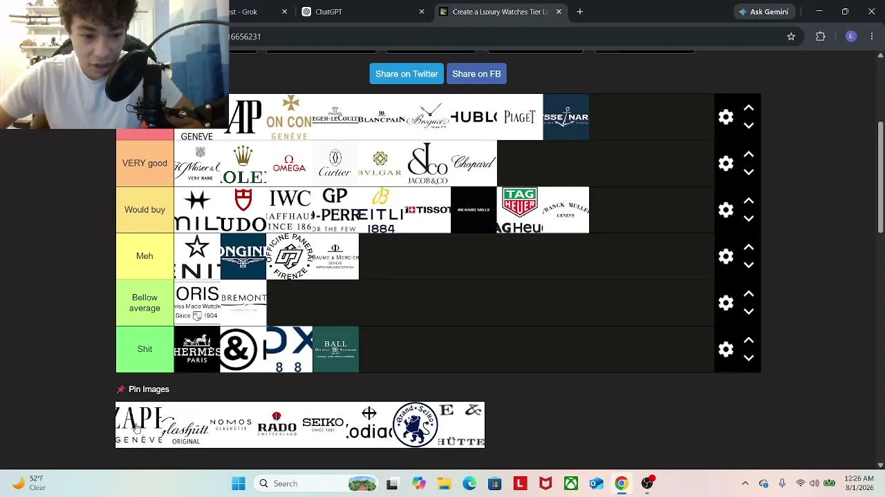Click Share on Twitter button

pyautogui.click(x=407, y=74)
